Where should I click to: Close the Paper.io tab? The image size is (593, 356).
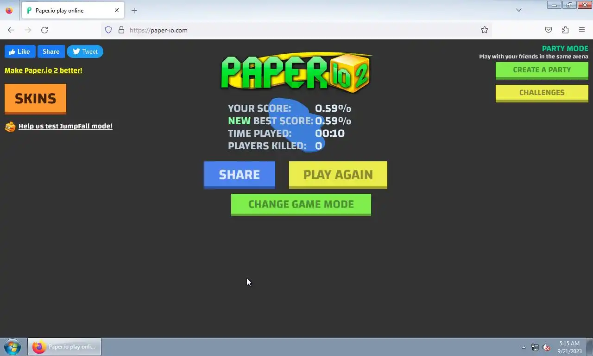coord(117,10)
